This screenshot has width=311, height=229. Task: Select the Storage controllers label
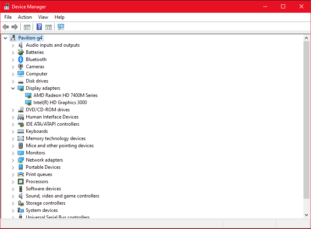tap(46, 203)
